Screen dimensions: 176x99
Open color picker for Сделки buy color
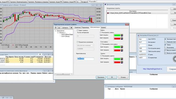coord(122,59)
